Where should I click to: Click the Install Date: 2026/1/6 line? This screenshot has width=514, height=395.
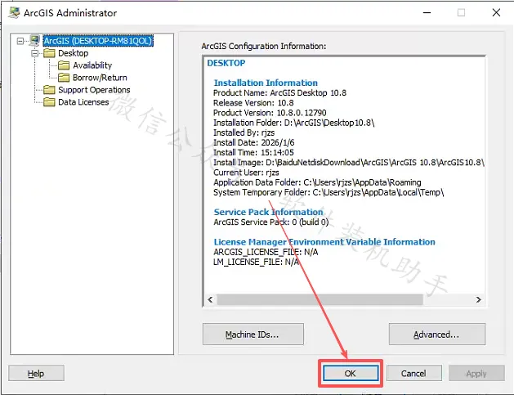tap(253, 143)
